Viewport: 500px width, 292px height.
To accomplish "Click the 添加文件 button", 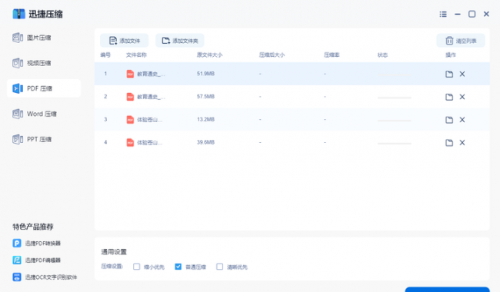I will click(125, 41).
